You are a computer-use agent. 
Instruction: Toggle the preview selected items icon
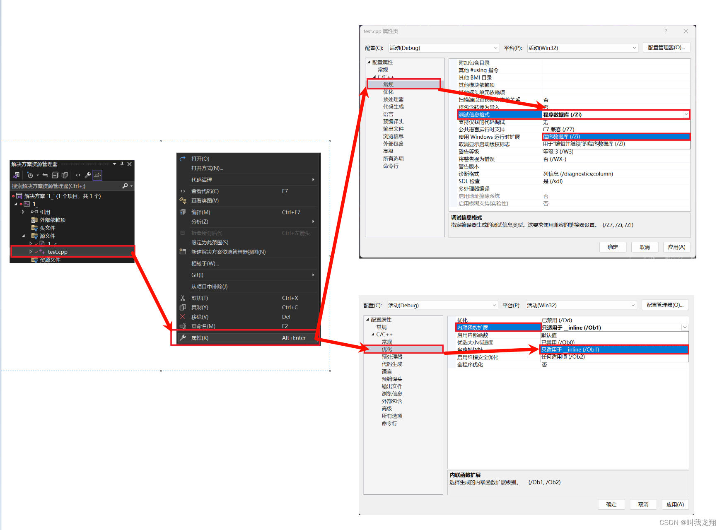[97, 175]
